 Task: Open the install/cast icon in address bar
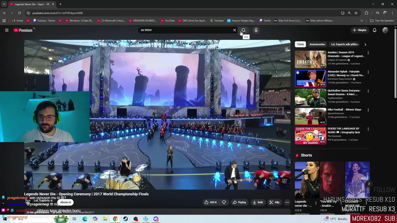pos(342,13)
